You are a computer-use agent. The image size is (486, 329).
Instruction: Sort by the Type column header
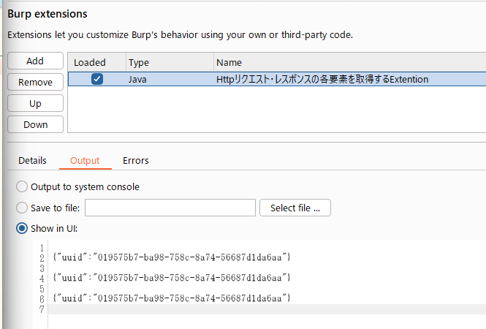(170, 62)
